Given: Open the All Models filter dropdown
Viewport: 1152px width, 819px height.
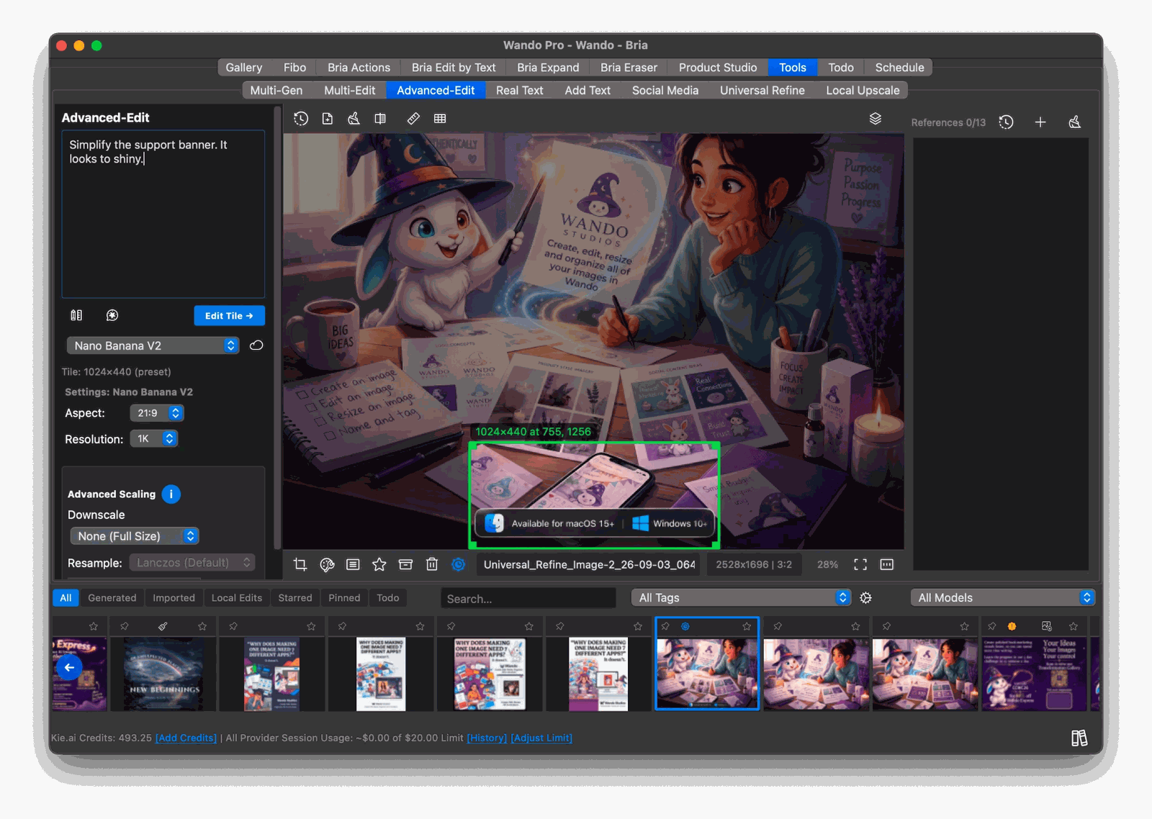Looking at the screenshot, I should 1002,598.
